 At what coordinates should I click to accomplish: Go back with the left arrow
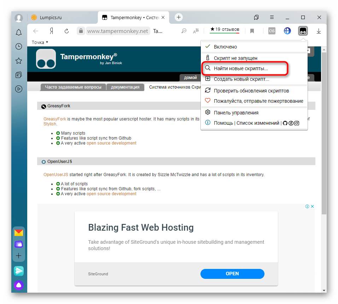click(x=36, y=31)
